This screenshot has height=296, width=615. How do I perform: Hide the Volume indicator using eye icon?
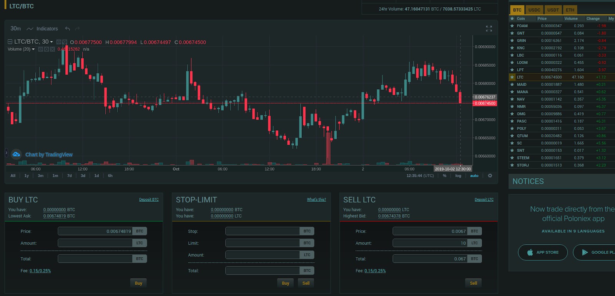pos(40,49)
